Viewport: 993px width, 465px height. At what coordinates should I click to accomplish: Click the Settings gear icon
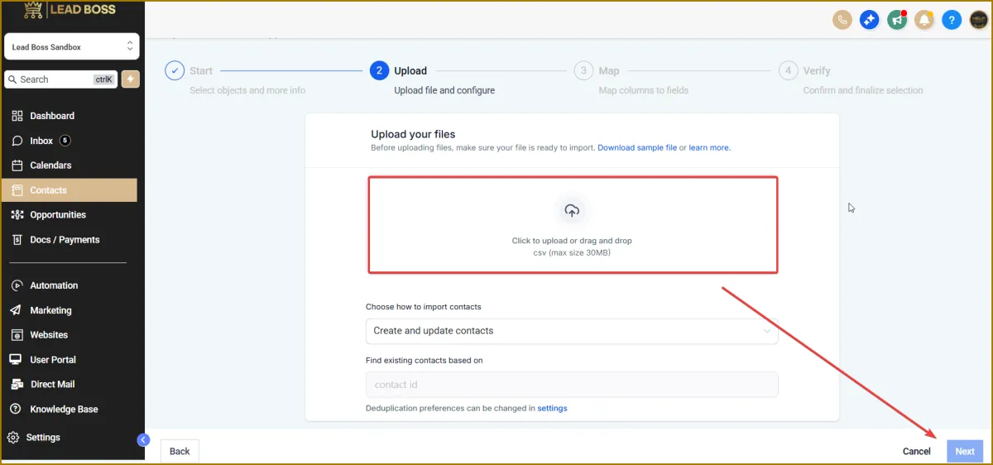pos(13,437)
